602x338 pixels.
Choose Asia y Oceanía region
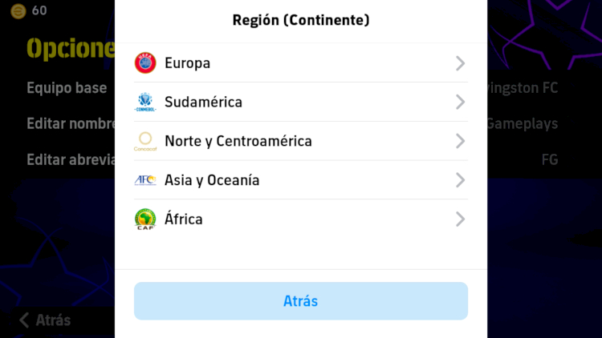click(x=301, y=180)
